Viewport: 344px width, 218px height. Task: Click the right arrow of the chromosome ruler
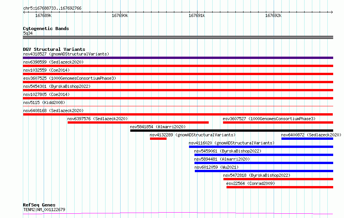coord(332,12)
